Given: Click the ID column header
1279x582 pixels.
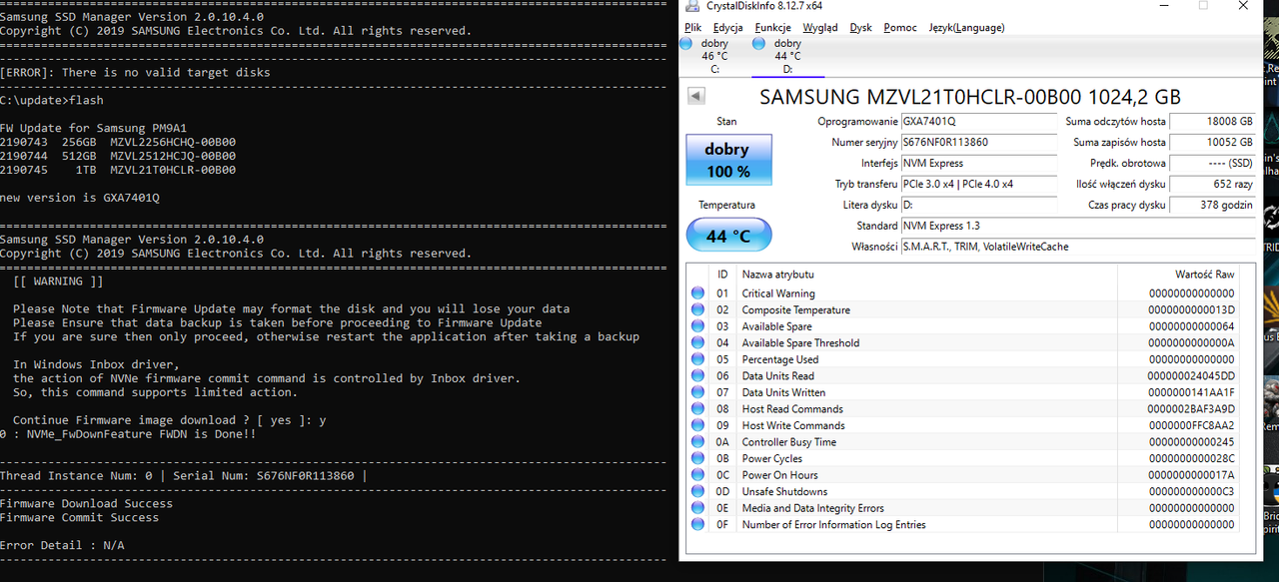Looking at the screenshot, I should [x=722, y=274].
